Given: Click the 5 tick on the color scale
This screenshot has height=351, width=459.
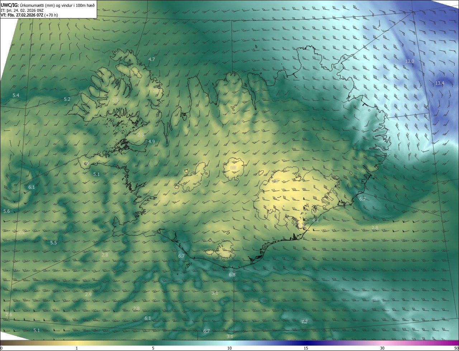Looking at the screenshot, I should point(153,348).
